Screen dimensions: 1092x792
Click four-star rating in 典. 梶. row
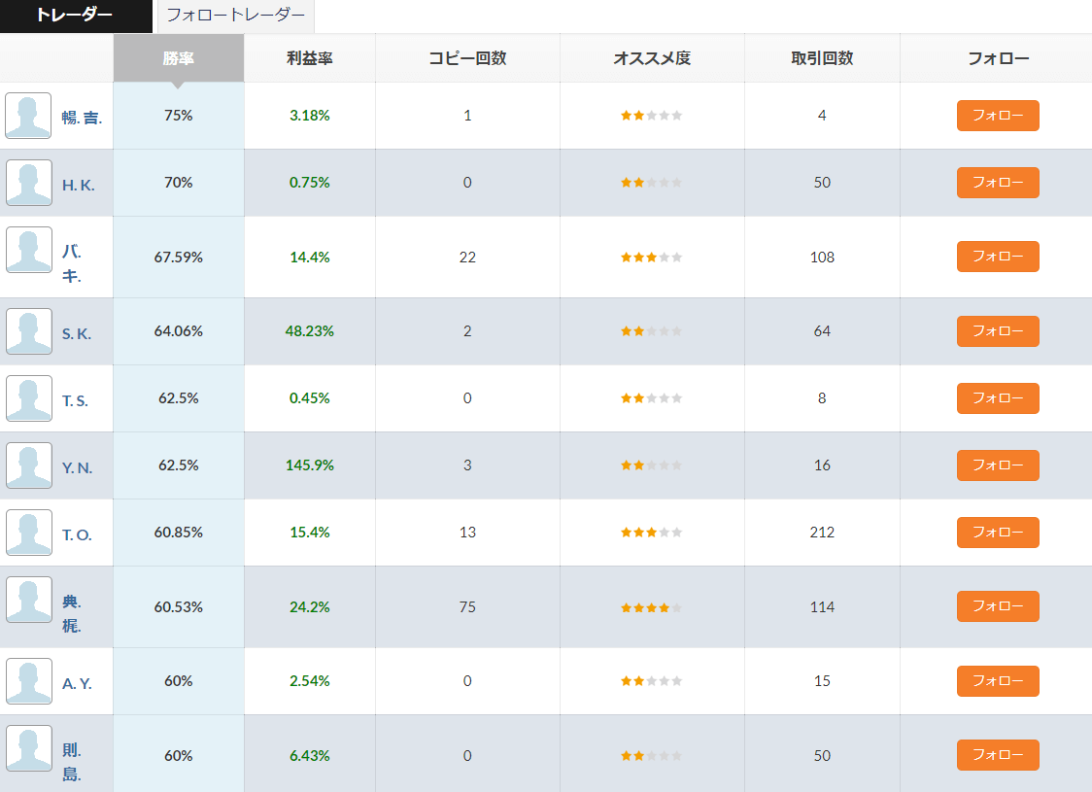click(x=651, y=607)
